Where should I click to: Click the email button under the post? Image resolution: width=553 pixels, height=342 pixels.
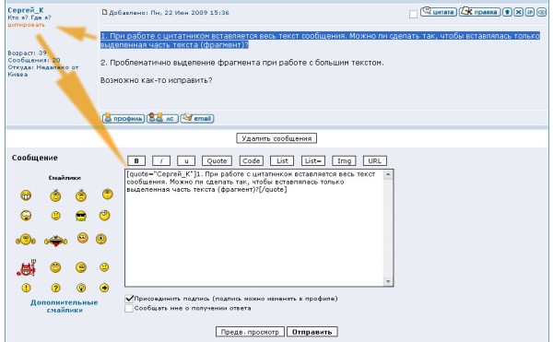click(x=197, y=118)
